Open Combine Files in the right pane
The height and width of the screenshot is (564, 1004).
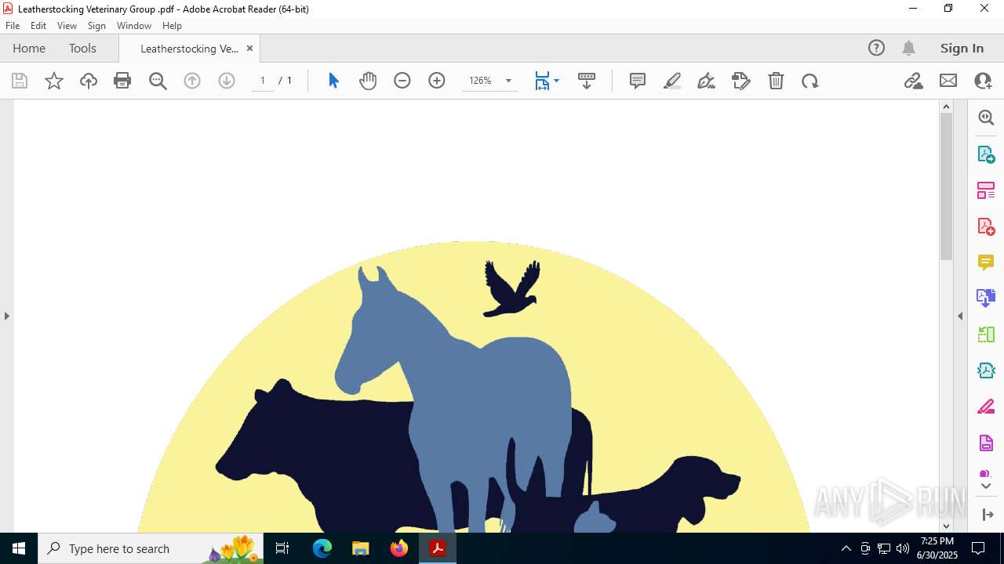[986, 298]
